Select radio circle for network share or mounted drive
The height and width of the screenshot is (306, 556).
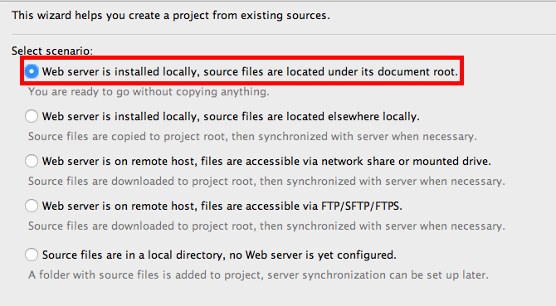click(x=32, y=161)
